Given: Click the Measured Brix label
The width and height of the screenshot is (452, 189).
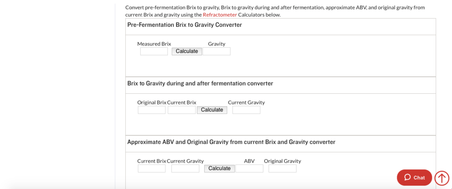Looking at the screenshot, I should [x=154, y=44].
